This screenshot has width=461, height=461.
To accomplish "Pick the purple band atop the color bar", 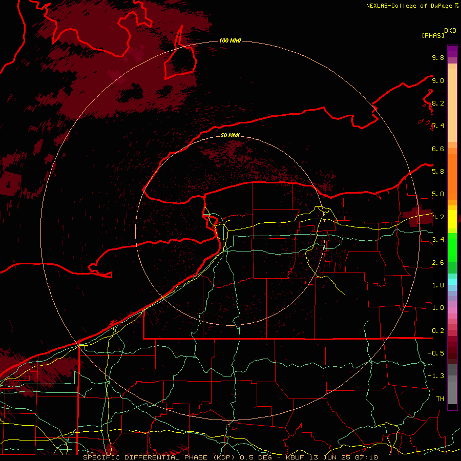I will point(452,51).
